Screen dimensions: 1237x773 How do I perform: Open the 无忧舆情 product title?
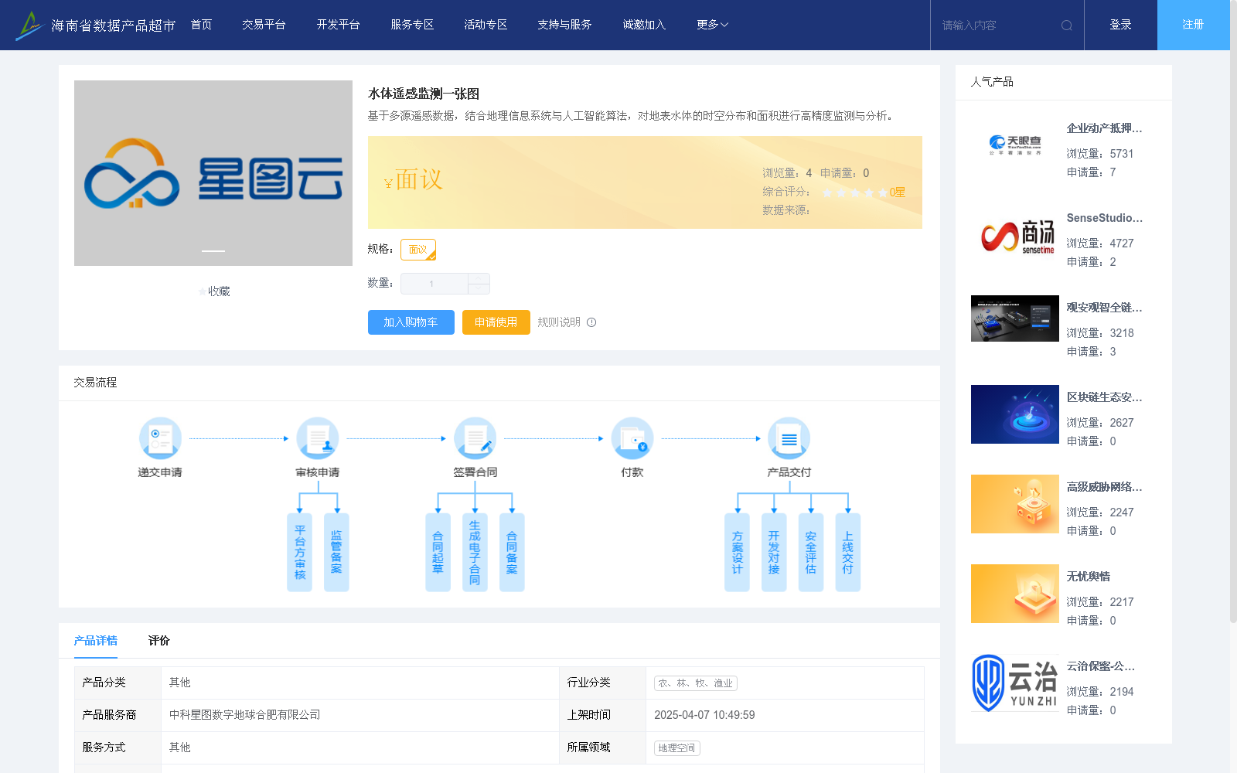1089,577
